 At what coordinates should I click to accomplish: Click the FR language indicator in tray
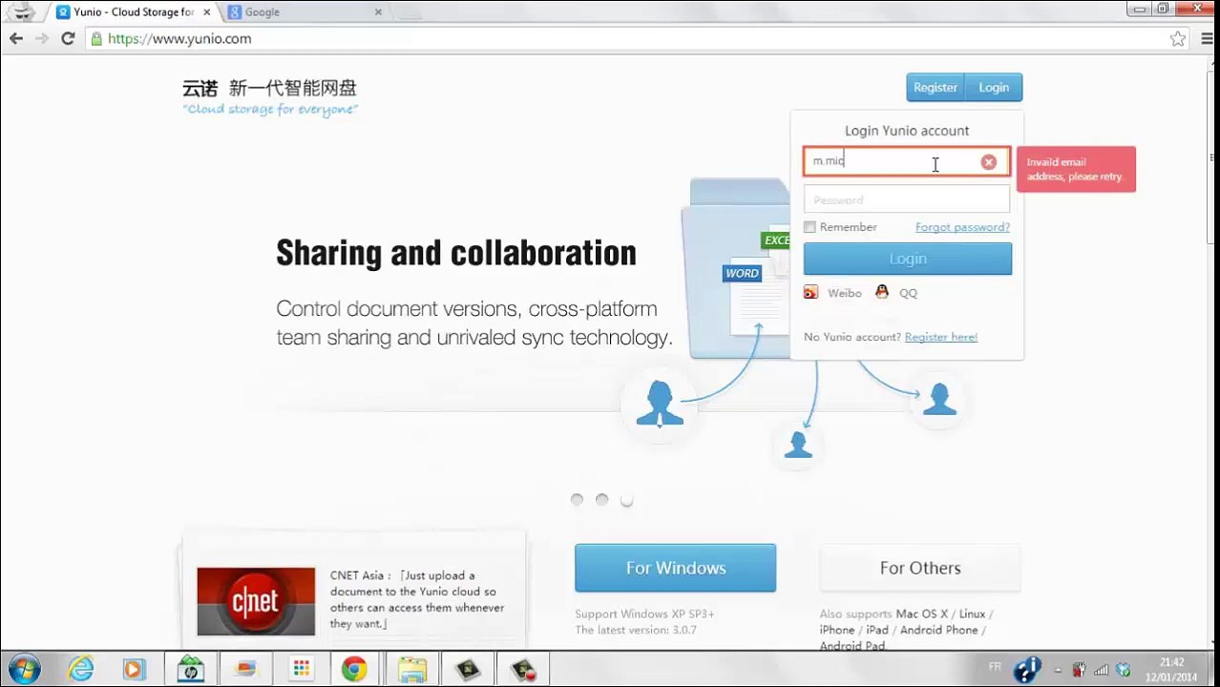coord(995,668)
